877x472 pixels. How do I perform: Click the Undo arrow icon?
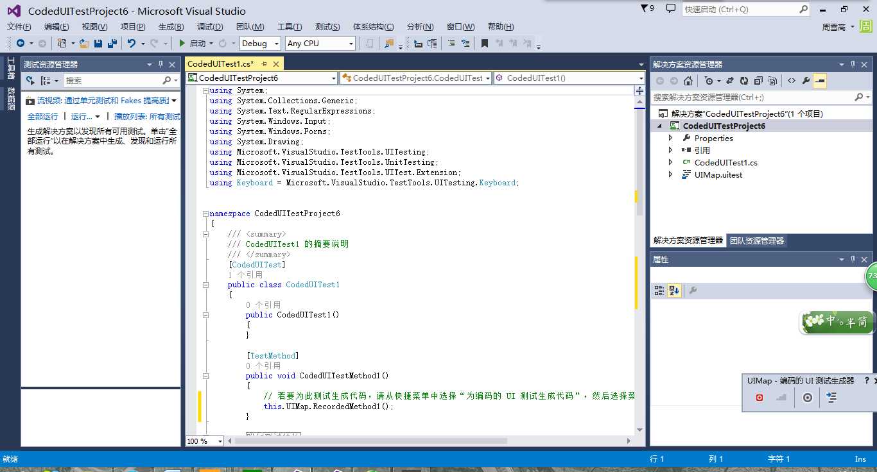(x=132, y=43)
